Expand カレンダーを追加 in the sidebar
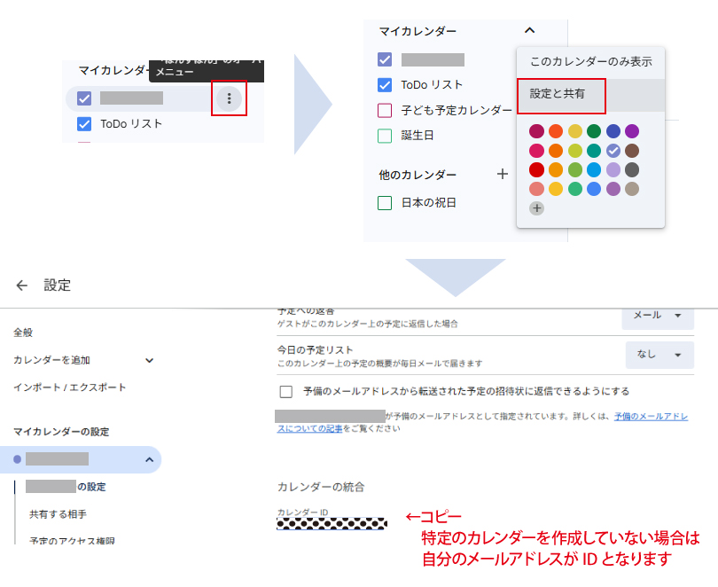The height and width of the screenshot is (587, 718). (x=149, y=360)
